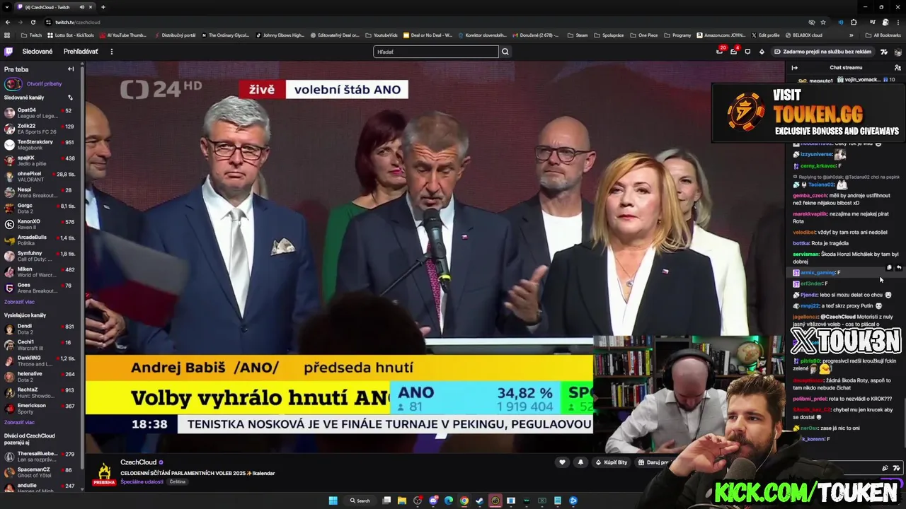Click the Twitch home logo

pyautogui.click(x=8, y=52)
